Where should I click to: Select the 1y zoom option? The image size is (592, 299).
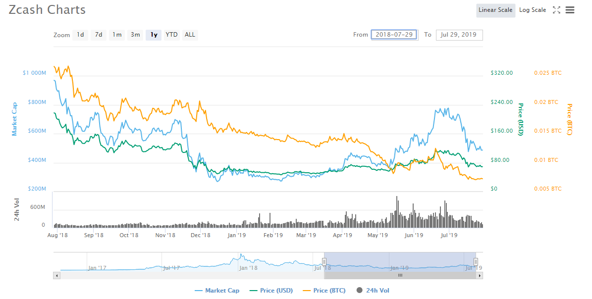[154, 35]
